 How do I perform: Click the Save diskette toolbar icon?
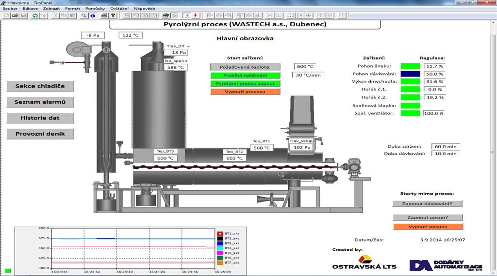24,15
